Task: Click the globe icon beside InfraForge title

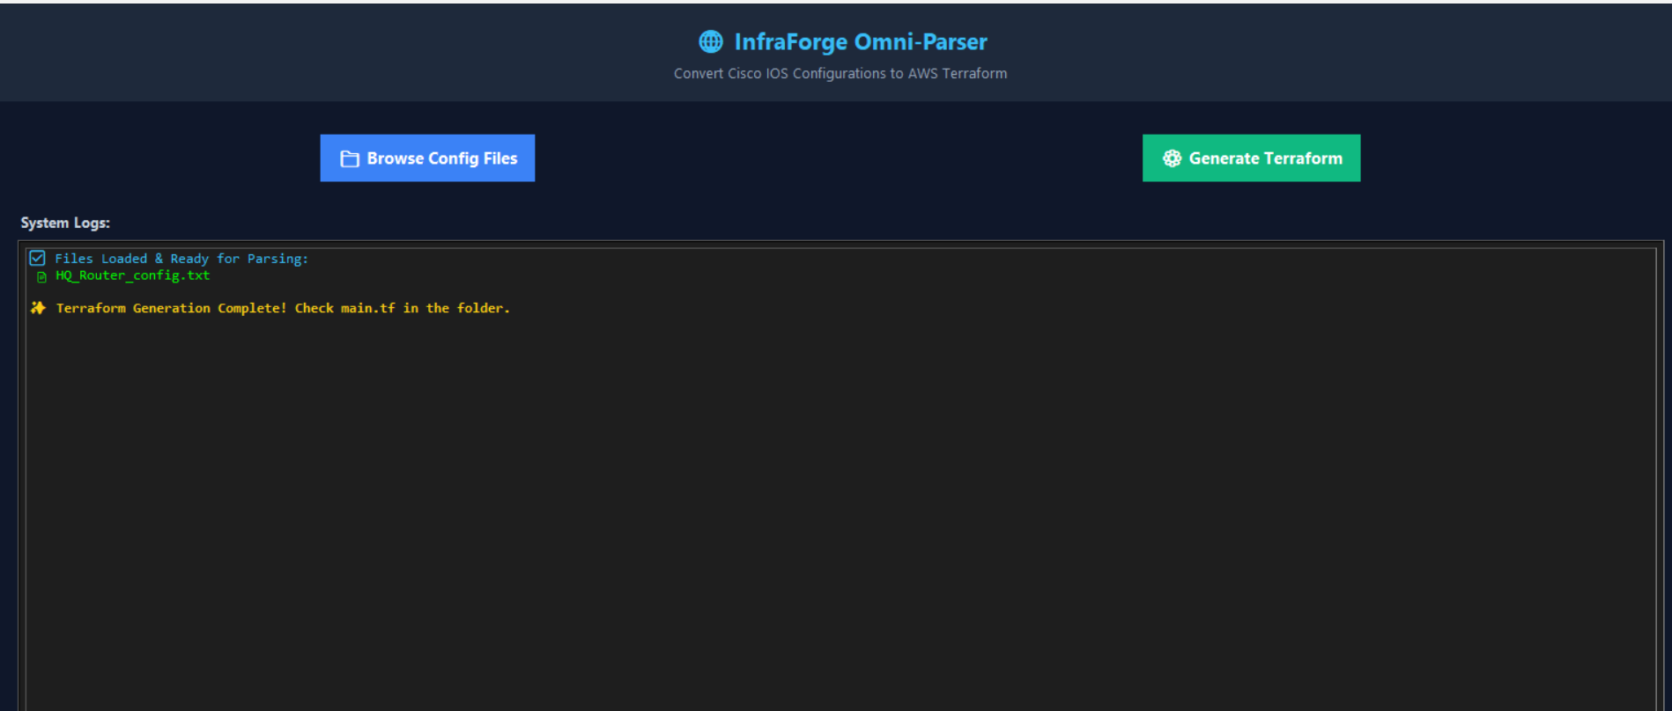Action: (x=711, y=41)
